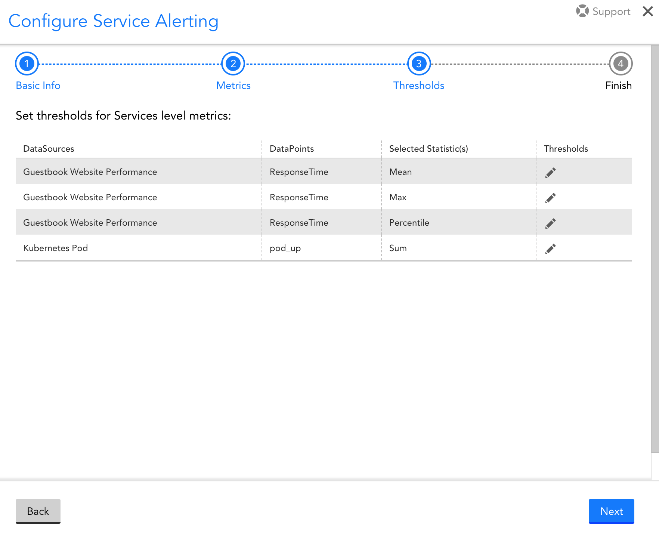Image resolution: width=659 pixels, height=538 pixels.
Task: Click the dialog's vertical scrollbar
Action: coord(655,249)
